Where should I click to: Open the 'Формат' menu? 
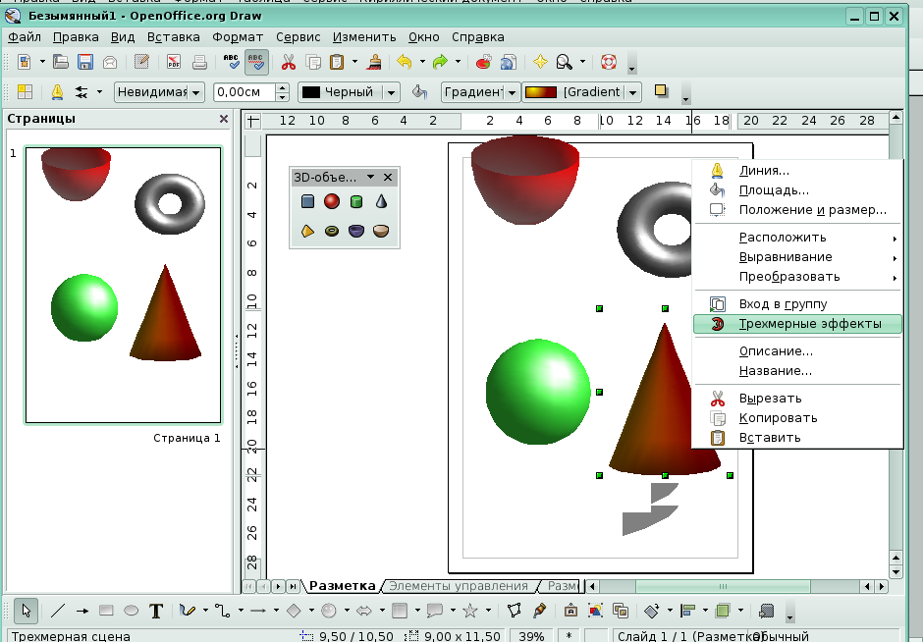point(238,37)
